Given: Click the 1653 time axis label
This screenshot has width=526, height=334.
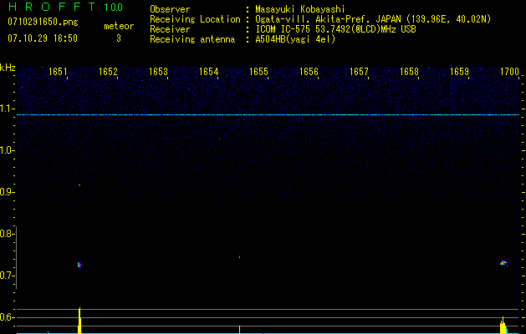Looking at the screenshot, I should pos(158,72).
